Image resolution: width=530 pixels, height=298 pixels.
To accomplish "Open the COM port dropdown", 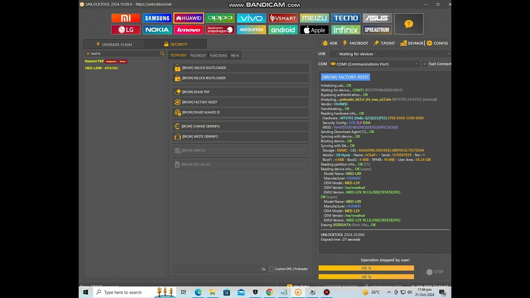I will pos(374,64).
